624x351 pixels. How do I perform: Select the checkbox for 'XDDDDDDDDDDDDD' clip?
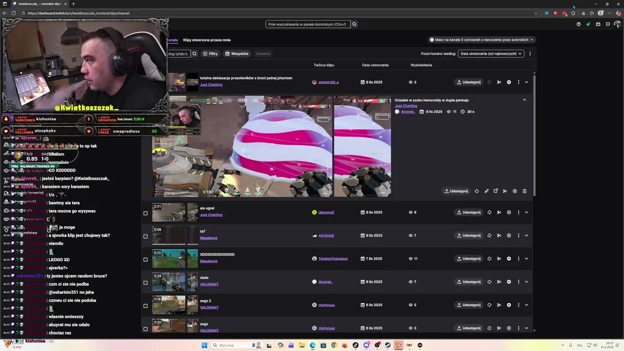point(145,259)
